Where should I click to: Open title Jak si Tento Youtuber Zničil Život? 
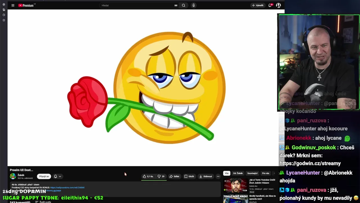coord(262,181)
